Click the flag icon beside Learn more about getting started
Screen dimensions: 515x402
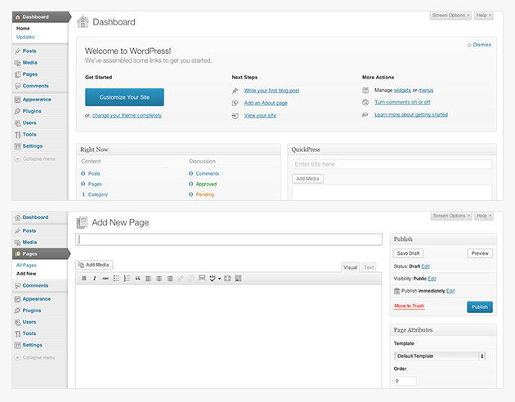tap(365, 114)
